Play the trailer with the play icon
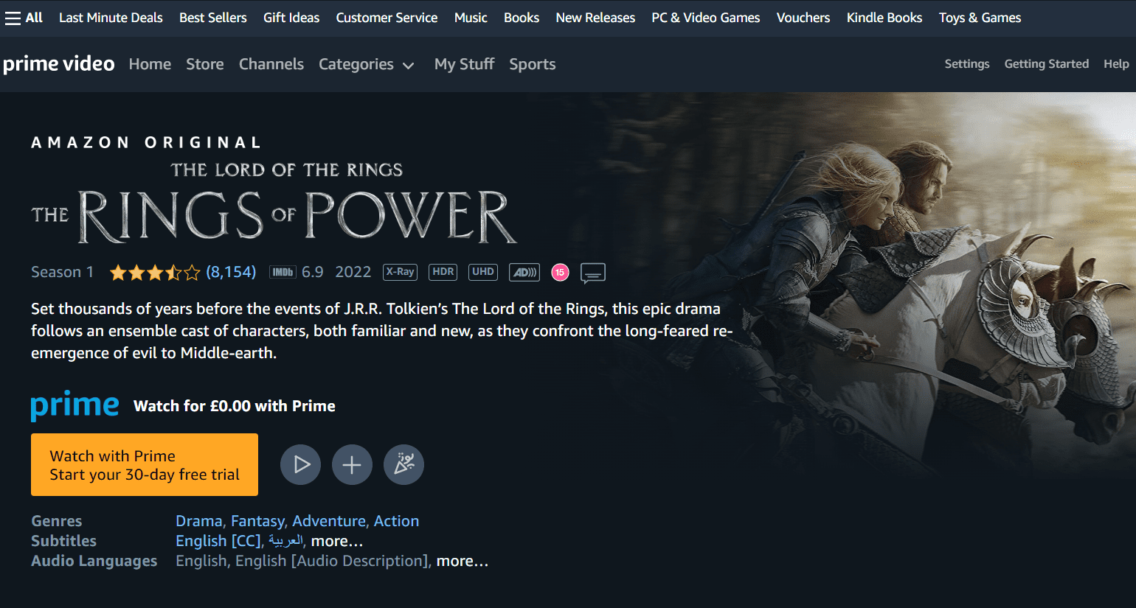 tap(300, 464)
